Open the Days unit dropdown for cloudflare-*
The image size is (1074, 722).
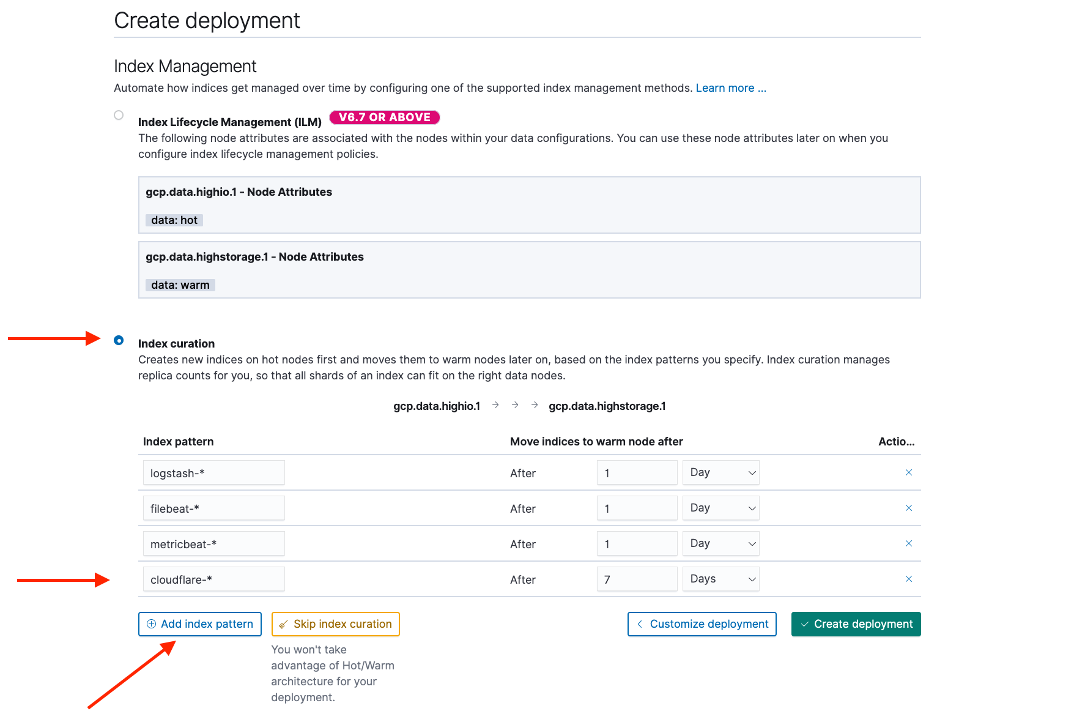pos(720,578)
